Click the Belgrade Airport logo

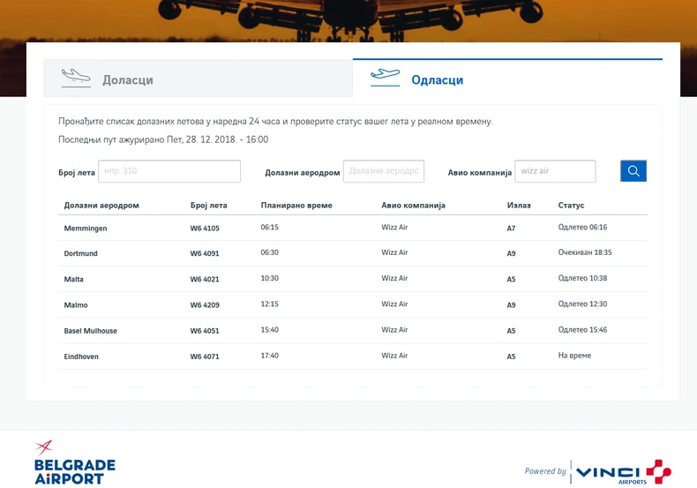coord(74,462)
